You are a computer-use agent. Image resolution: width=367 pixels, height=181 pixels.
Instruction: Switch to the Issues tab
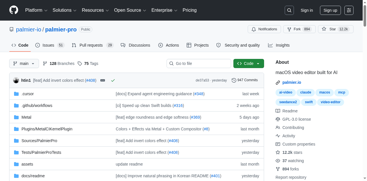tap(50, 45)
